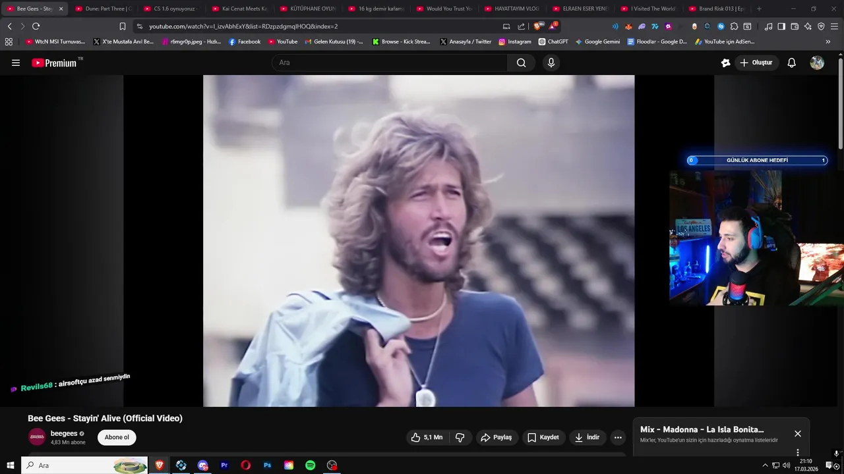The width and height of the screenshot is (844, 474).
Task: Click the taskbar volume speaker icon
Action: [x=786, y=465]
